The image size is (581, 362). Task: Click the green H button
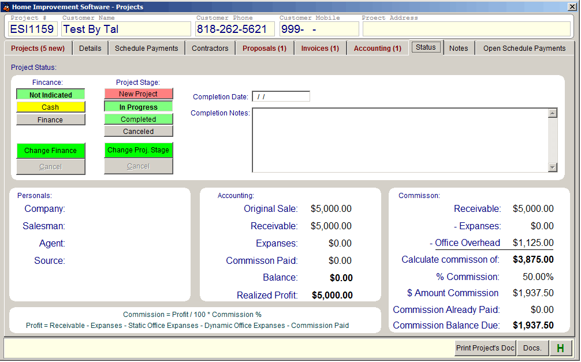pos(560,348)
